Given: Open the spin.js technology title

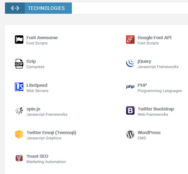Looking at the screenshot, I should coord(33,109).
